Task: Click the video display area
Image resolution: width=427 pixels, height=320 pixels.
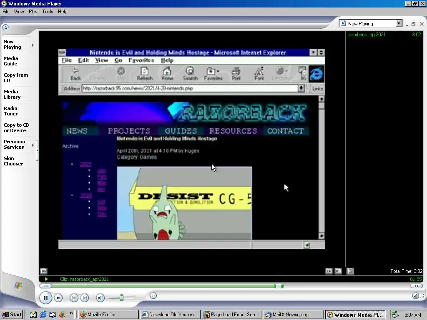Action: point(192,149)
